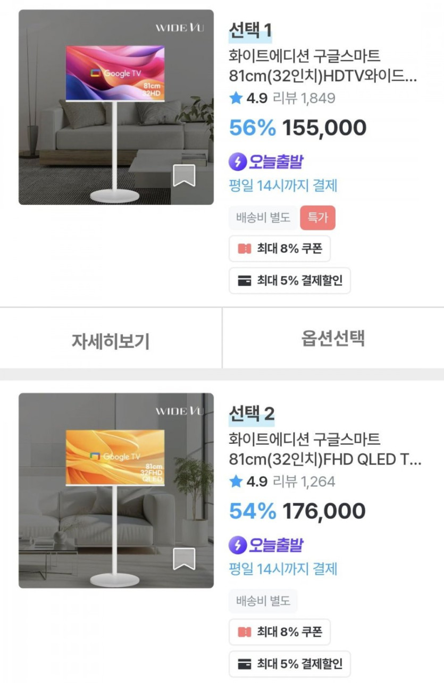Tap the lightning 오늘출발 icon on 선택 1
444x683 pixels.
coord(238,162)
